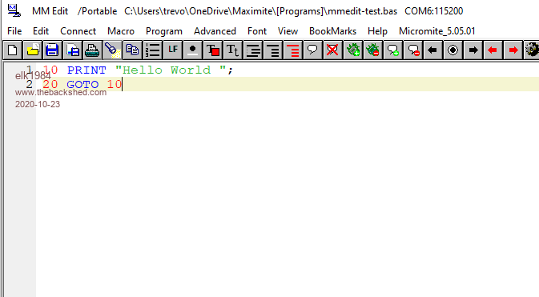Open the Advanced menu
This screenshot has width=539, height=297.
[x=215, y=31]
